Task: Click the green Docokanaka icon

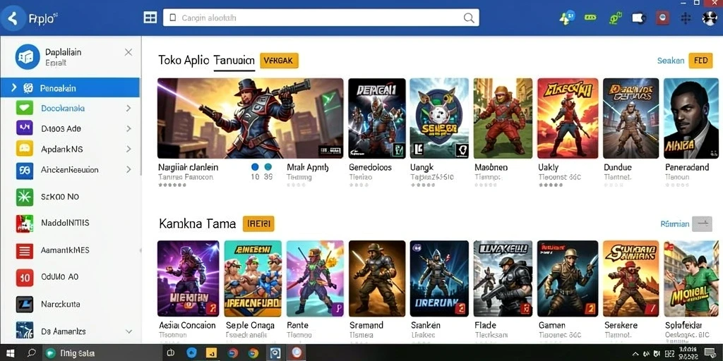Action: pos(25,108)
